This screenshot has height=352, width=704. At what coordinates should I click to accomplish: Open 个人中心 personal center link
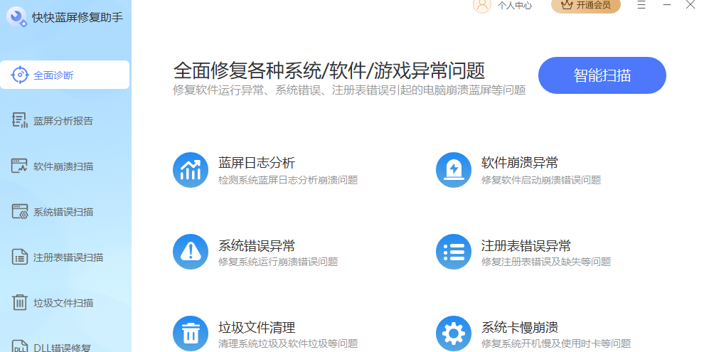[514, 5]
